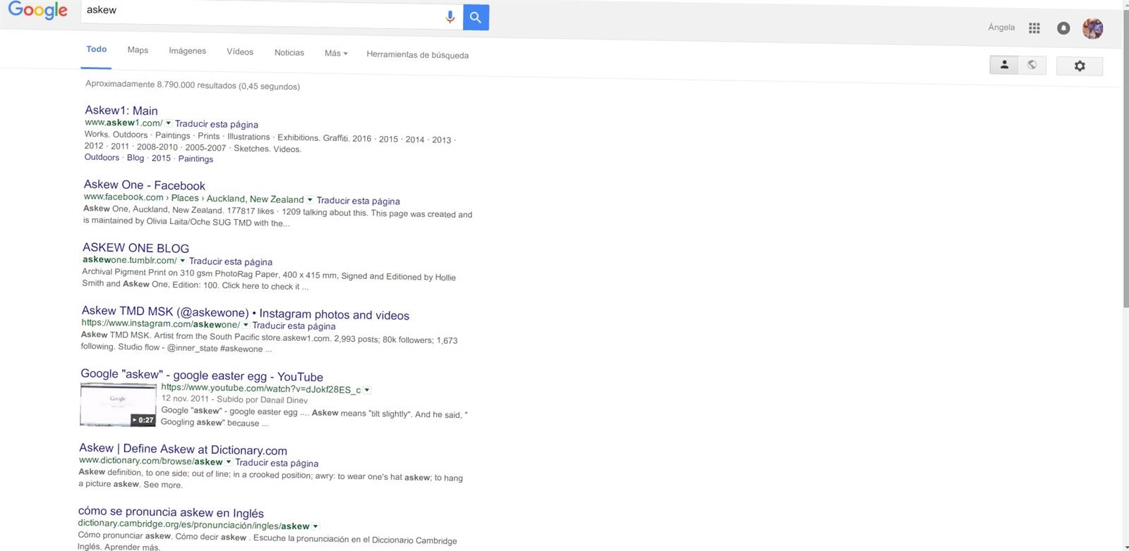The width and height of the screenshot is (1129, 551).
Task: Open Google notifications bell
Action: tap(1063, 28)
